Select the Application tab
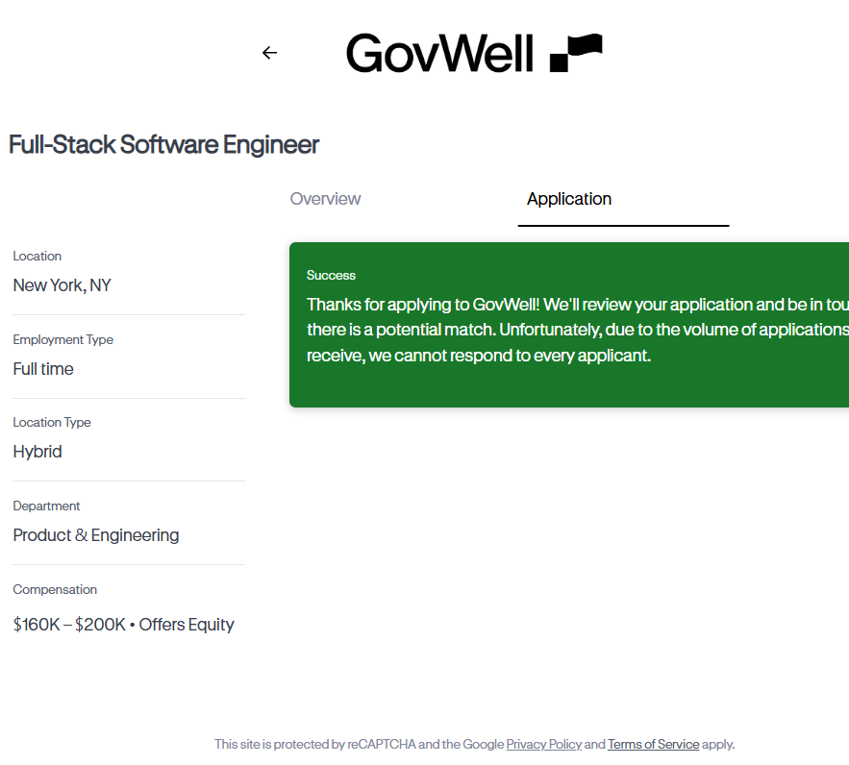Screen dimensions: 849x765 click(569, 199)
